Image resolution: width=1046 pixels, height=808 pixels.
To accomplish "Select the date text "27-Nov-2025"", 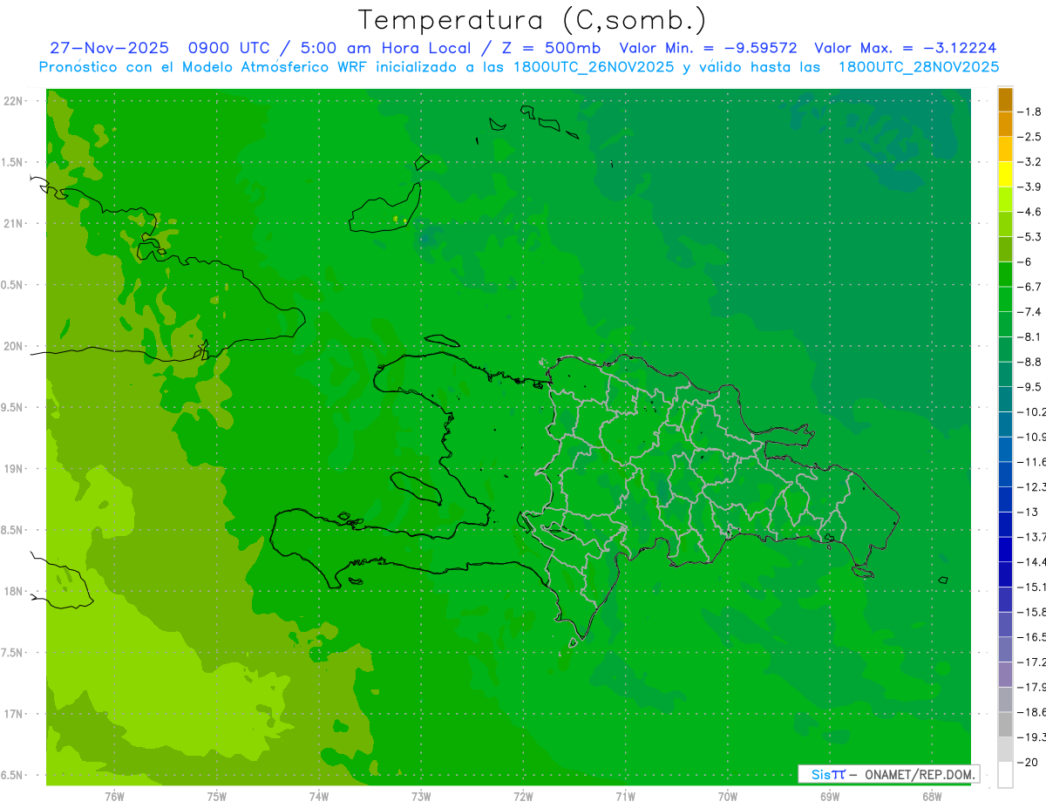I will [x=109, y=48].
